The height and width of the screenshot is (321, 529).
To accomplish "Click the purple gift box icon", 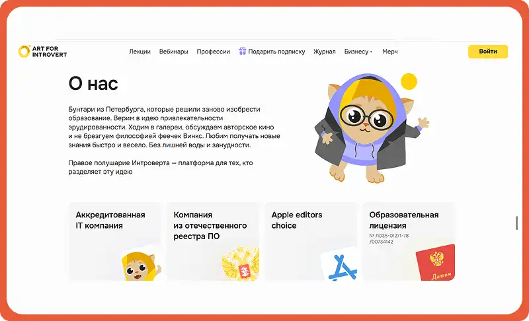I will point(242,51).
